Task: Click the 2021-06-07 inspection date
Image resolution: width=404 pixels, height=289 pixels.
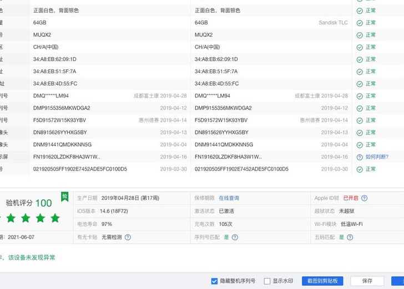Action: tap(21, 237)
